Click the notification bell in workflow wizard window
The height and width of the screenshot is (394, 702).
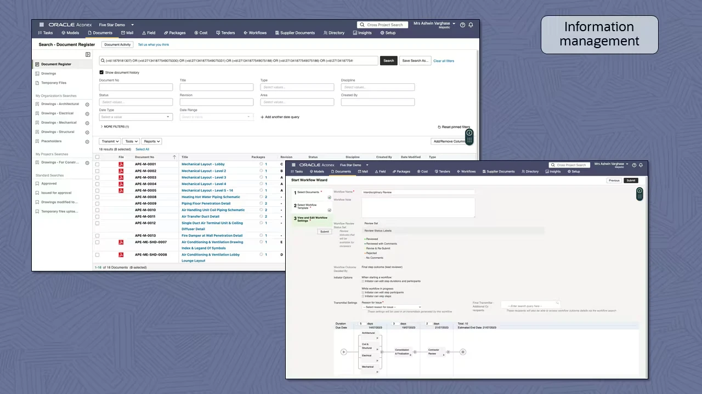point(641,165)
